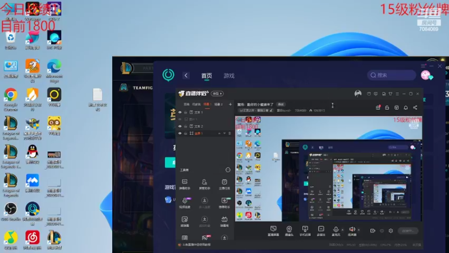Select the 全屏 1 layer row
Screen dimensions: 449x253
click(x=205, y=133)
